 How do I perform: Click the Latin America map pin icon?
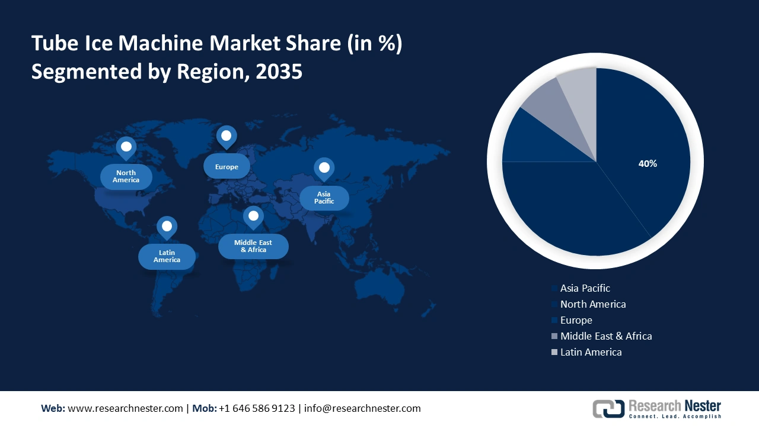tap(167, 228)
